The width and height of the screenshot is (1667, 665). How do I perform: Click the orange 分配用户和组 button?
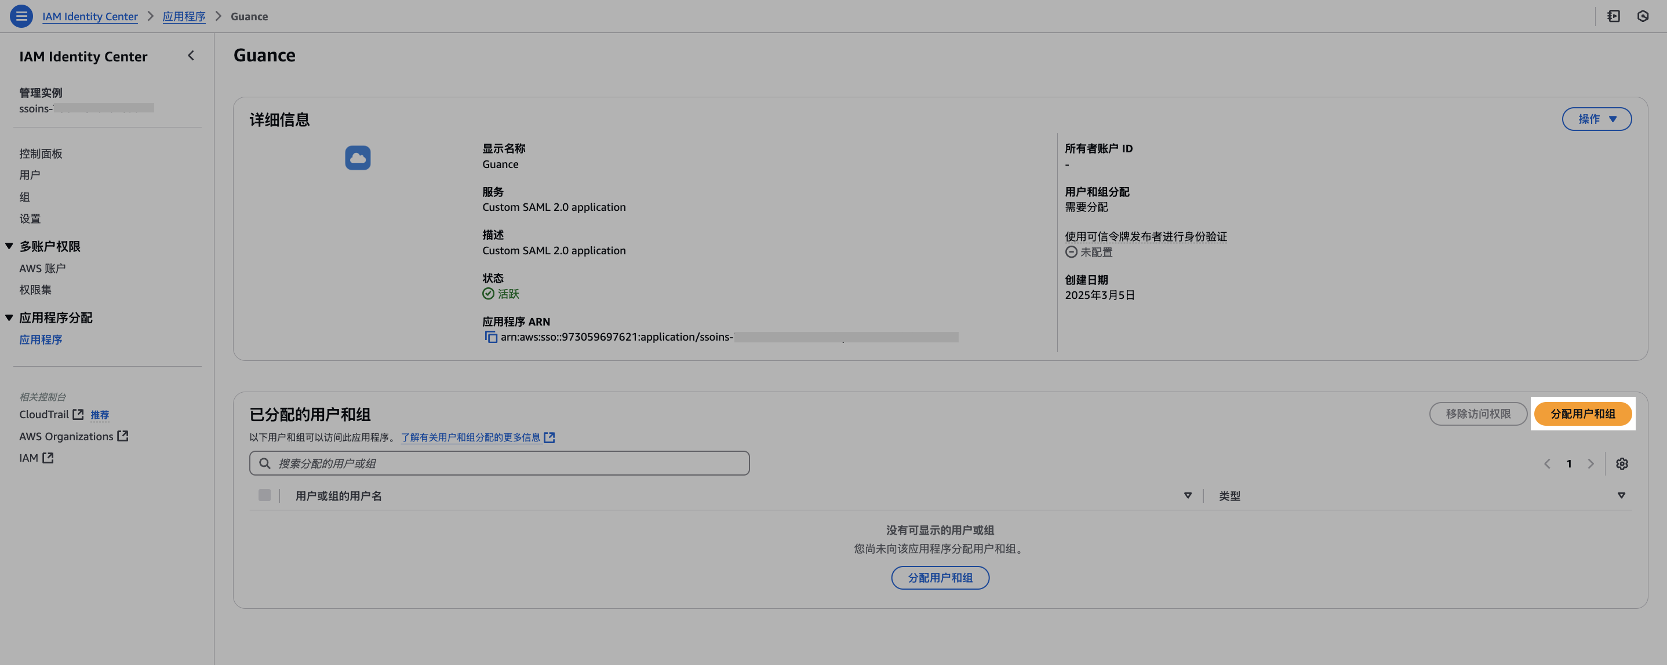(1582, 414)
